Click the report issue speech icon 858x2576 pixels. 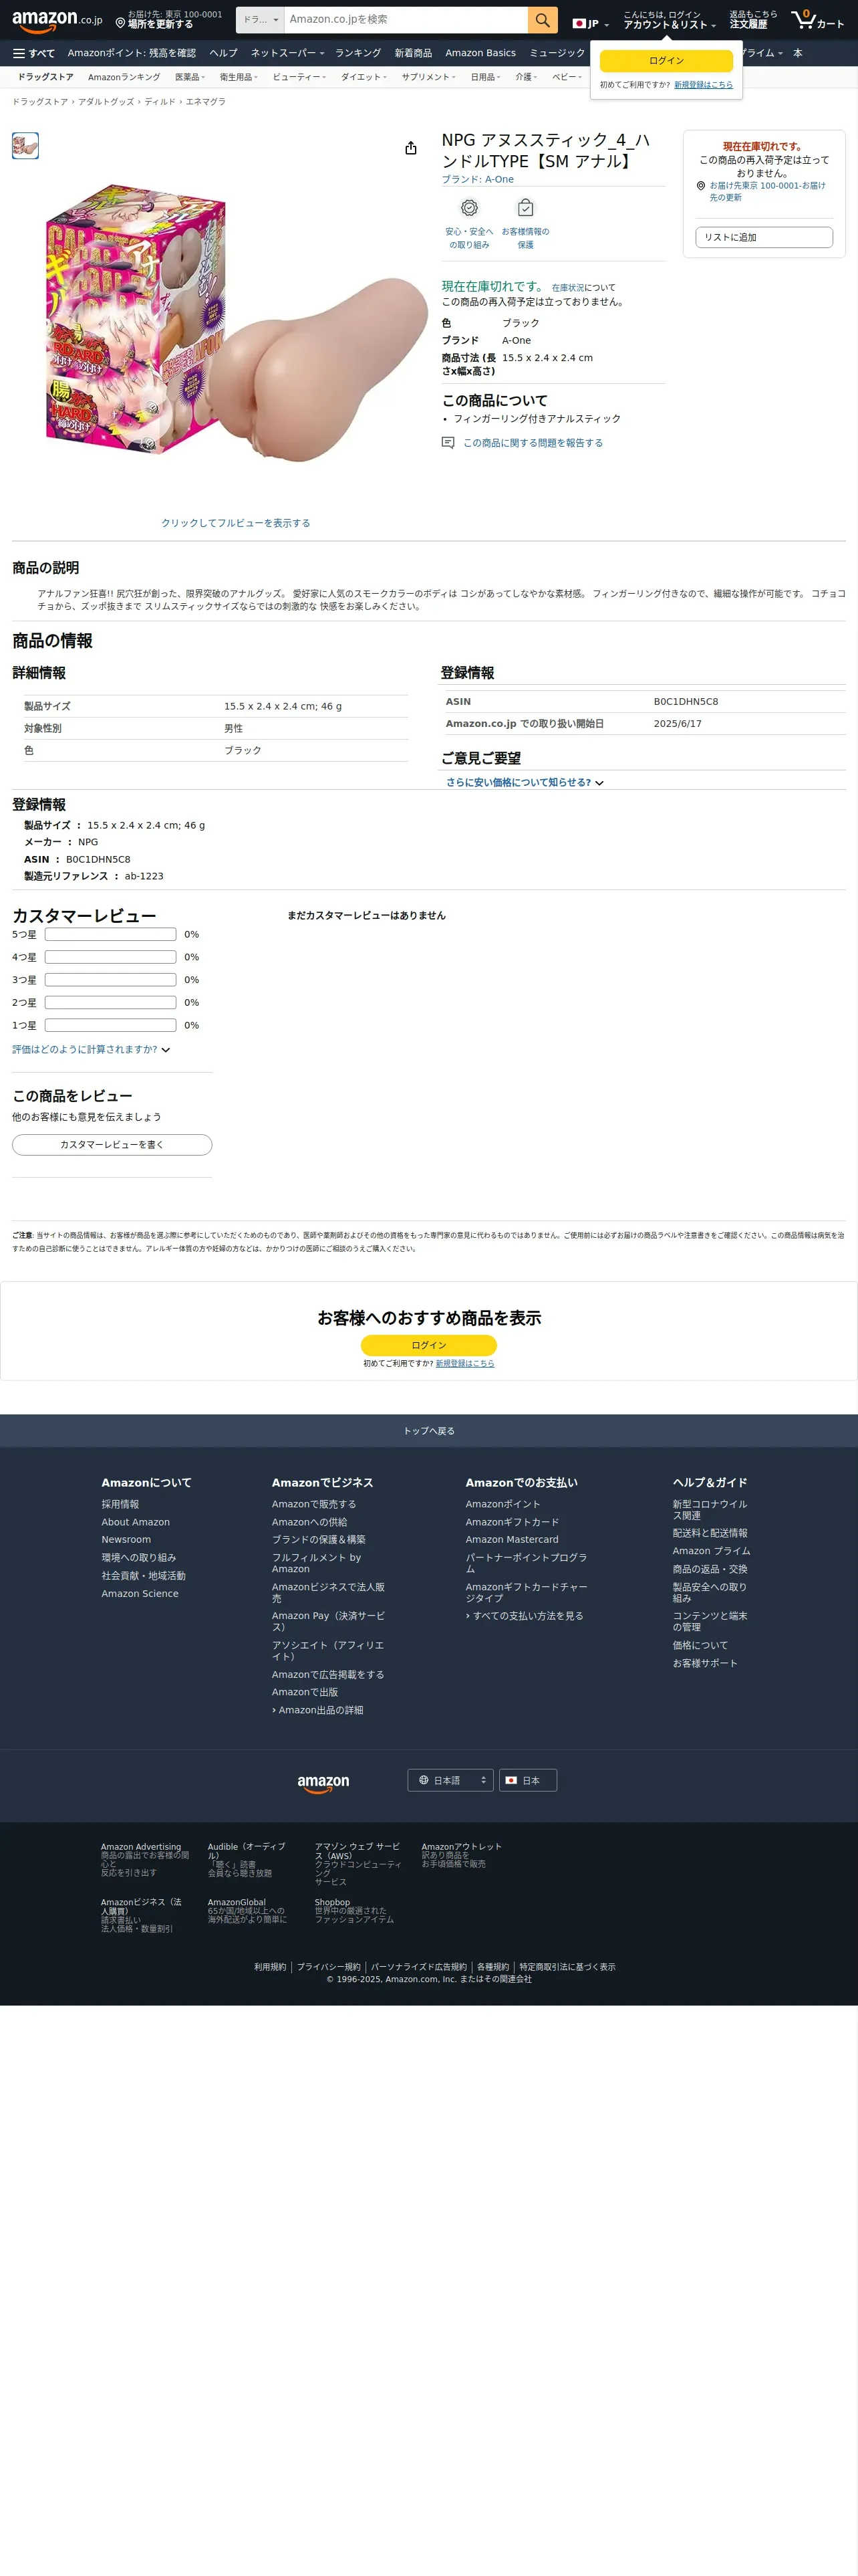(448, 443)
